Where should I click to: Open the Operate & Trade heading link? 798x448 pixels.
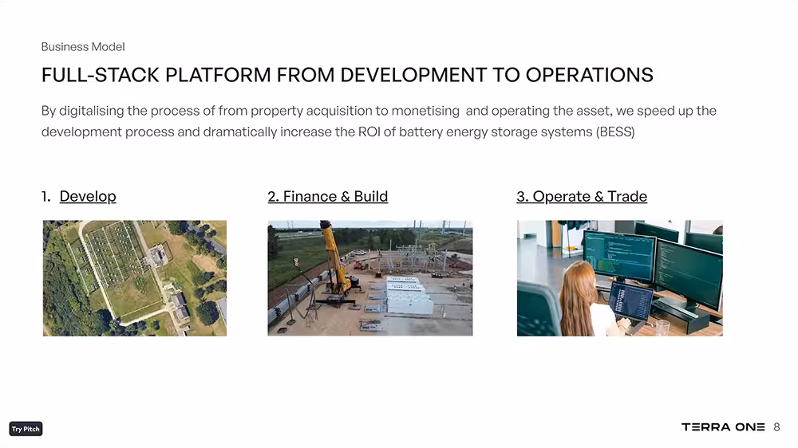point(582,196)
